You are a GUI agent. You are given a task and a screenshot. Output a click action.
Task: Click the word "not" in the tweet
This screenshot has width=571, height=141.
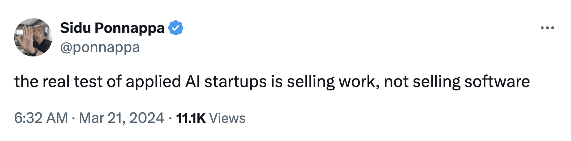396,82
